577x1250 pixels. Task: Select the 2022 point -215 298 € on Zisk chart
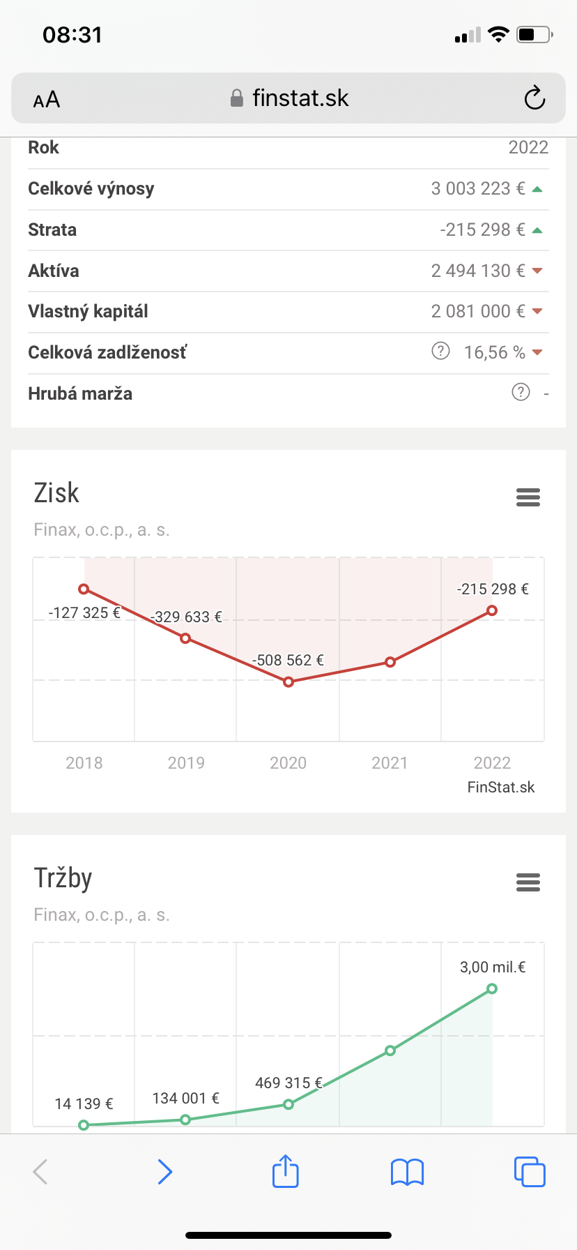492,610
